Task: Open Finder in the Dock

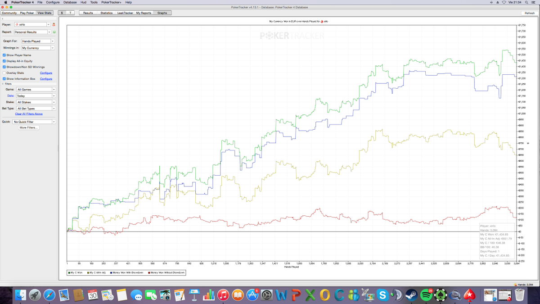Action: 21,295
